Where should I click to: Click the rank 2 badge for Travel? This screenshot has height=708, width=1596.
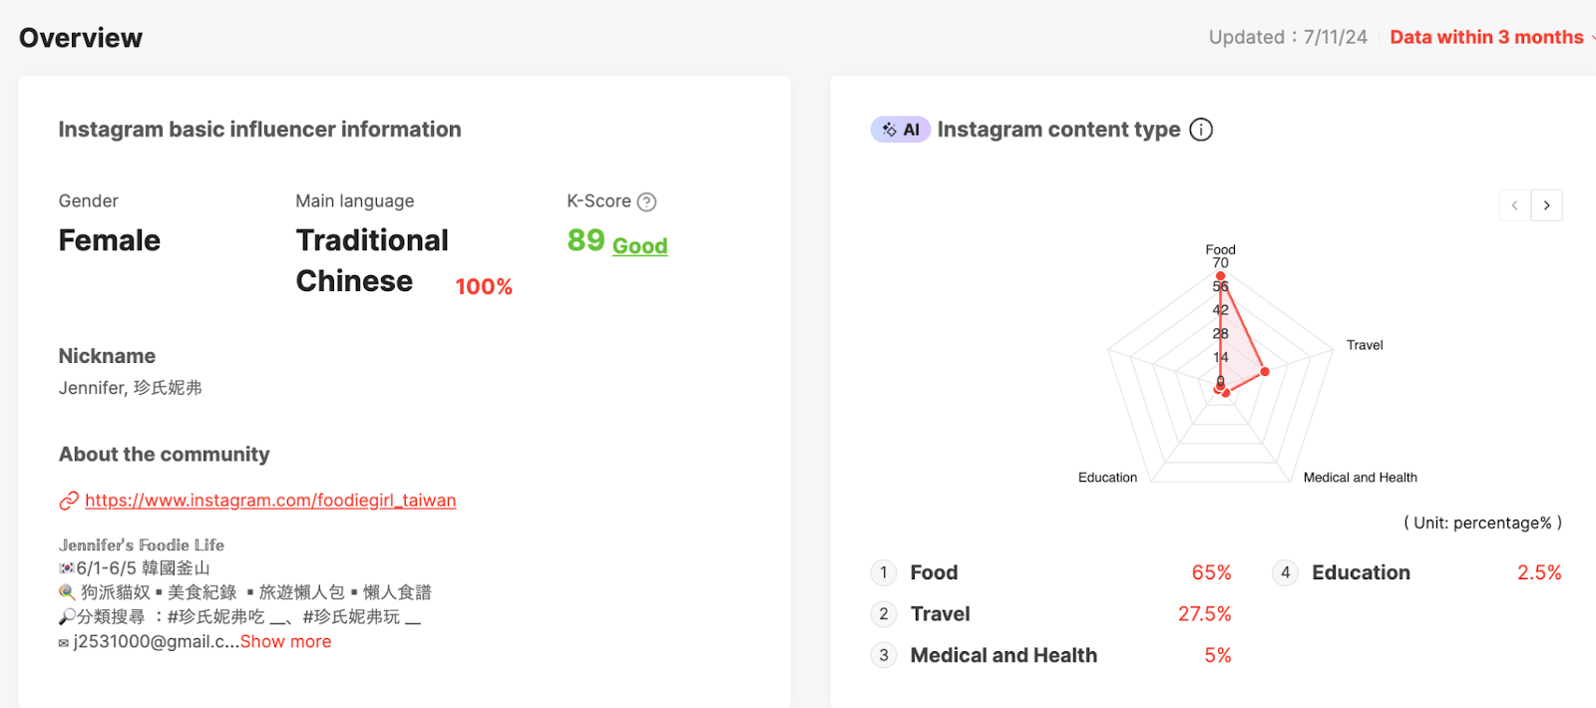(x=884, y=614)
